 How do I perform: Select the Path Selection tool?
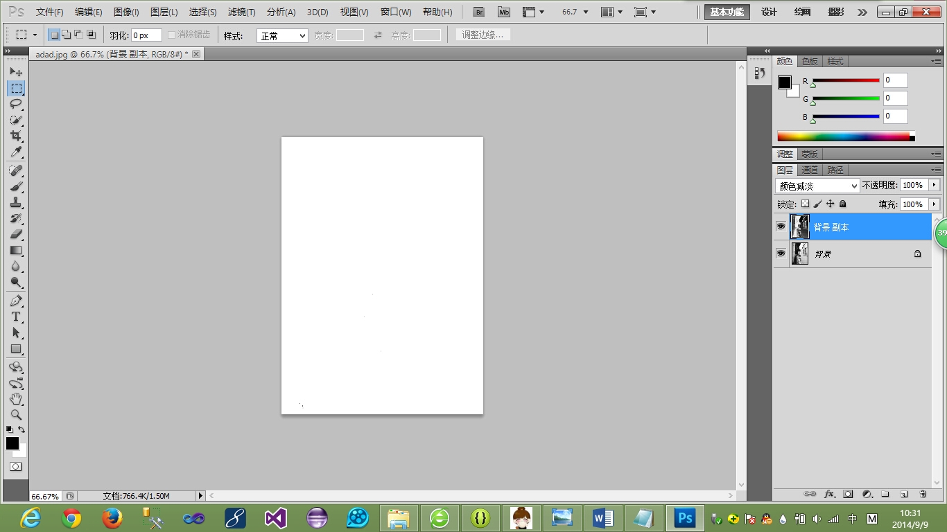pyautogui.click(x=16, y=332)
